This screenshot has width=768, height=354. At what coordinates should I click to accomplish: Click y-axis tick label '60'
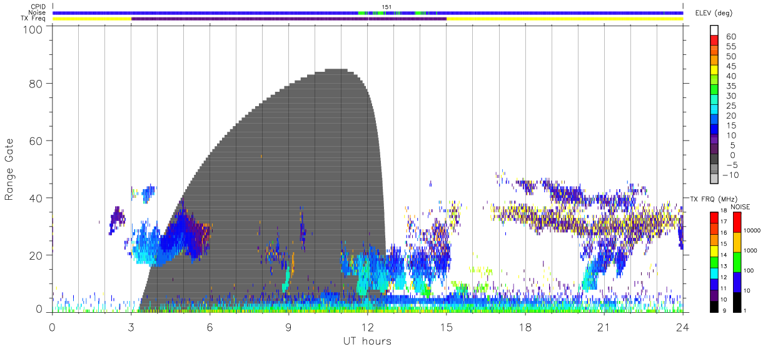[36, 140]
